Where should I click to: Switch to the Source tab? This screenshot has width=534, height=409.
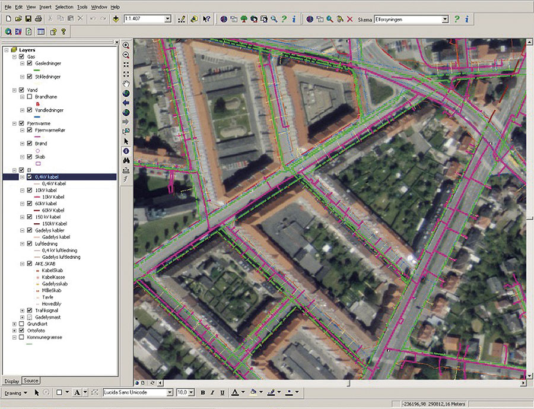(31, 381)
